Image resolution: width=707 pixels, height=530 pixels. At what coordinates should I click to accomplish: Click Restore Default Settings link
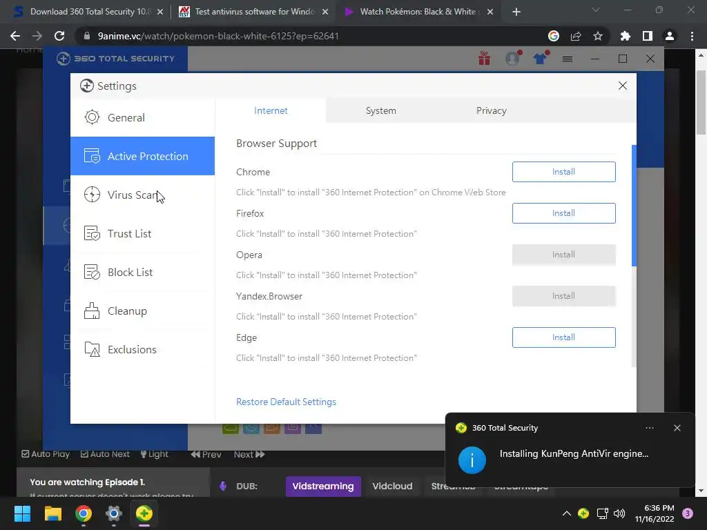click(x=287, y=402)
